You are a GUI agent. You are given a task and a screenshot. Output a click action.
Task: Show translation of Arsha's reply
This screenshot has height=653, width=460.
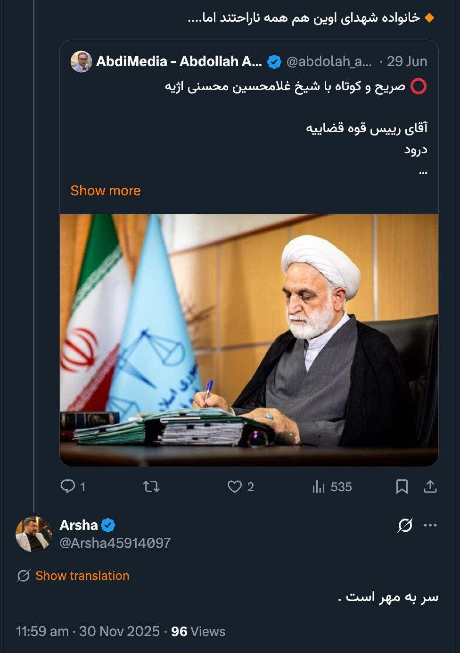82,575
